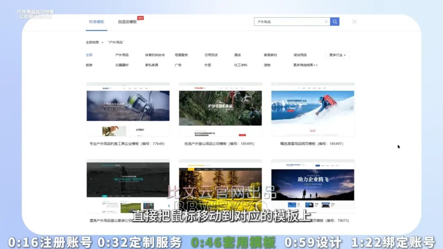443x249 pixels.
Task: Close the template dialog with the X icon
Action: pos(354,22)
